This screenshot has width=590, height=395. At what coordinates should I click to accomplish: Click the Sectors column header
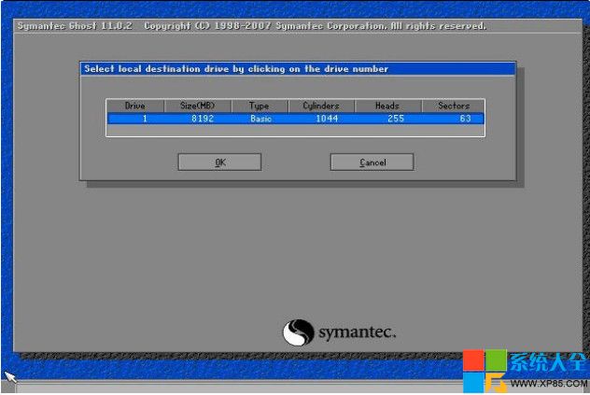pos(454,106)
